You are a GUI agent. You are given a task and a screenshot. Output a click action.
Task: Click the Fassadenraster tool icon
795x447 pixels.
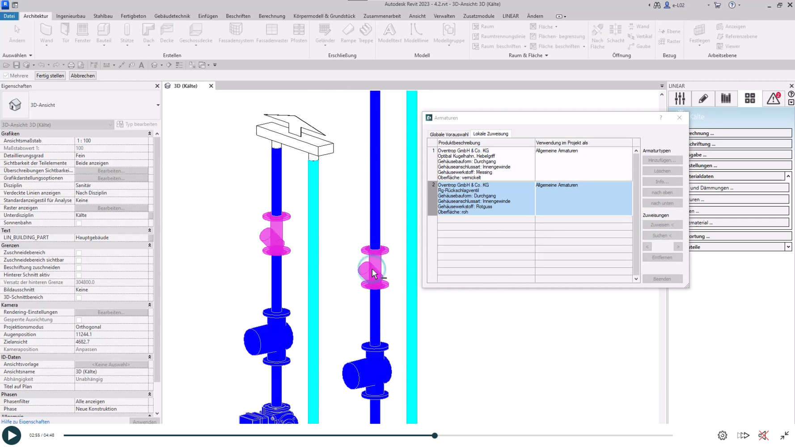(x=272, y=34)
